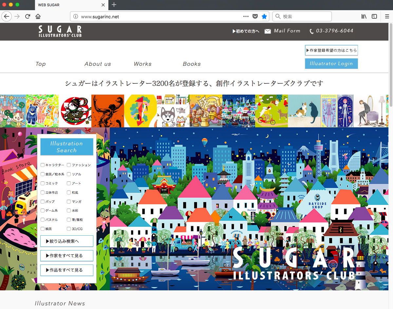Check the キャラクター checkbox

[x=43, y=165]
